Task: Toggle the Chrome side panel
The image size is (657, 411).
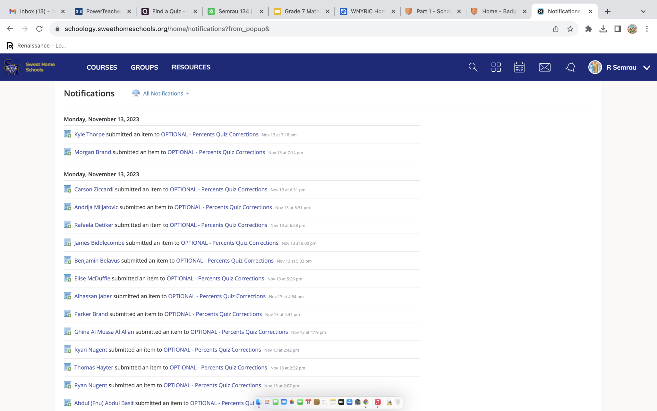Action: coord(618,29)
